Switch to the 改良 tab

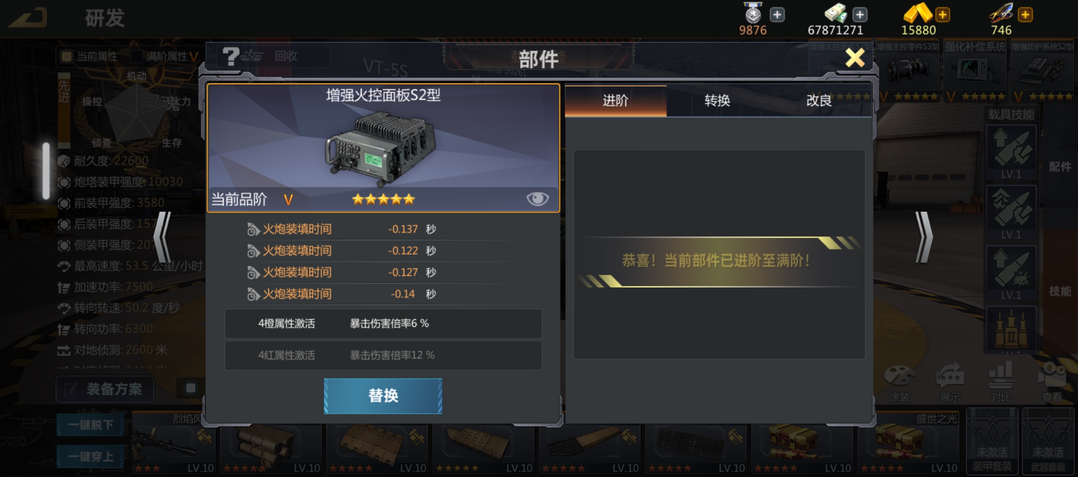tap(819, 101)
